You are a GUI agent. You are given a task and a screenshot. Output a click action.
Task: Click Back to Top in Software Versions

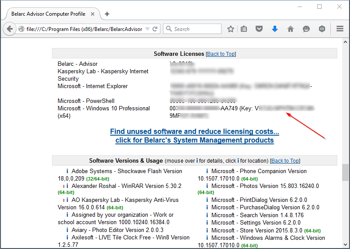pyautogui.click(x=285, y=161)
